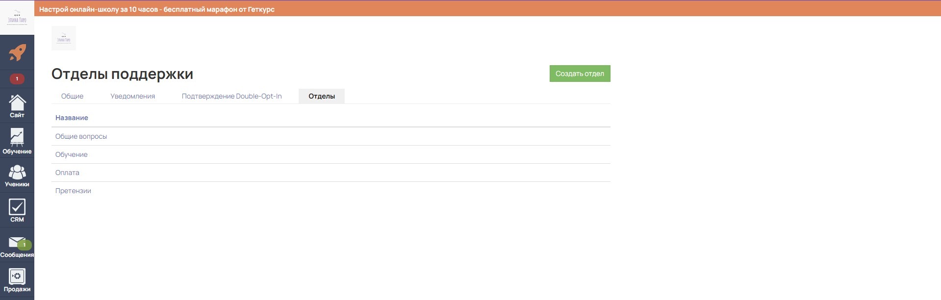Open the CRM section in sidebar

coord(17,210)
